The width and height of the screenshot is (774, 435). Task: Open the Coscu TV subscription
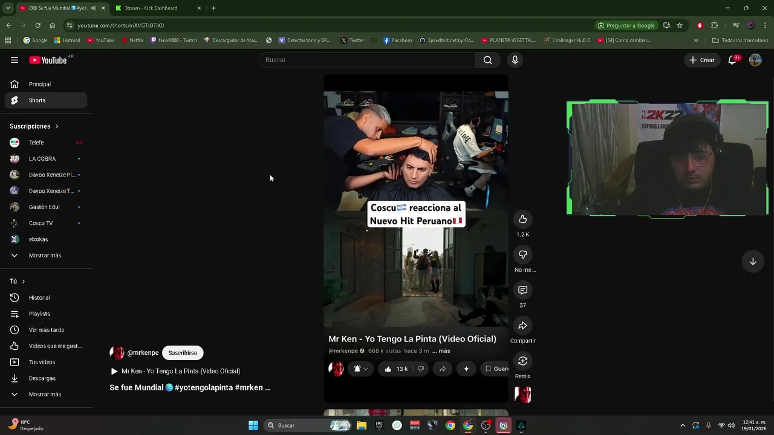click(x=46, y=223)
